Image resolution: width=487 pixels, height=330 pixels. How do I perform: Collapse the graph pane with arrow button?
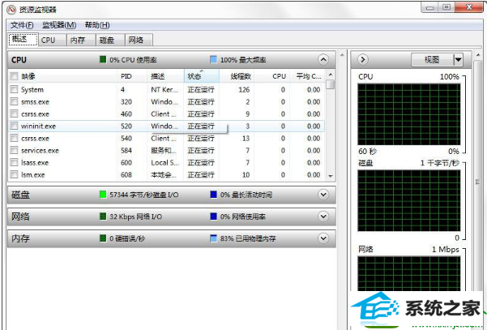pos(363,59)
